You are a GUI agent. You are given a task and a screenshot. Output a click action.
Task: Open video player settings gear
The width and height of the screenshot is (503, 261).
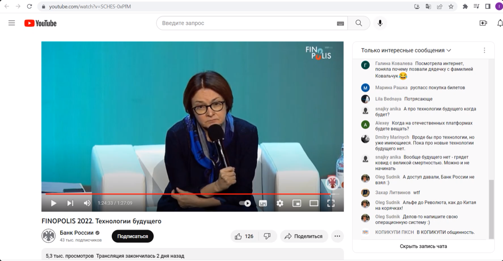point(280,203)
